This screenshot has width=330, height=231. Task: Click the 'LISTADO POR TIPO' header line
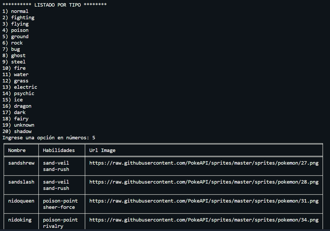[55, 5]
